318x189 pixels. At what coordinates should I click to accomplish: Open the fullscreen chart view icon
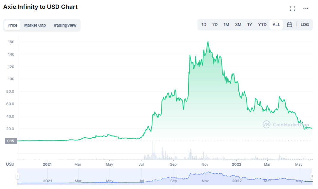click(293, 9)
